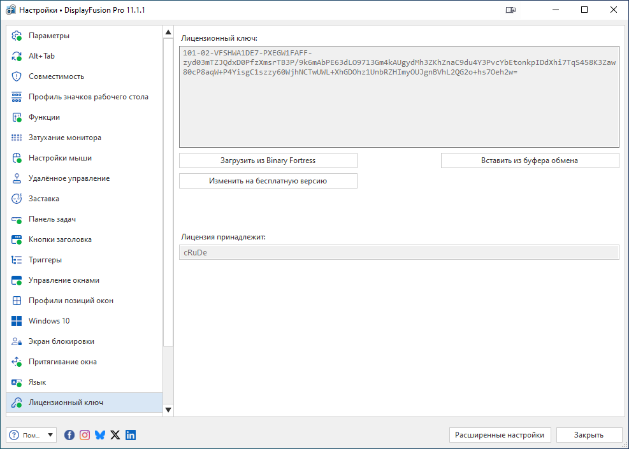Click Вставить из буфера обмена button
Viewport: 629px width, 449px height.
[530, 160]
